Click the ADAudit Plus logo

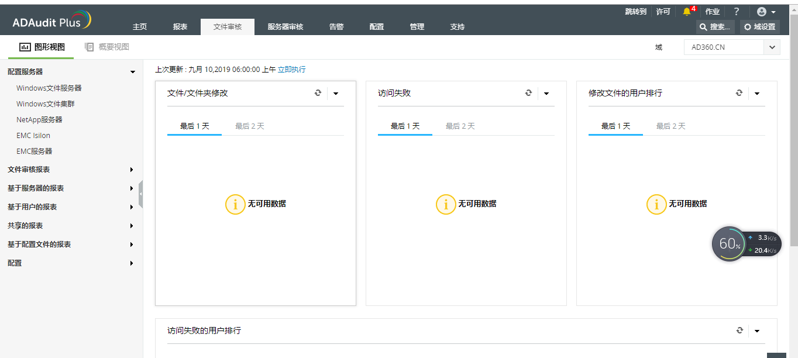51,20
